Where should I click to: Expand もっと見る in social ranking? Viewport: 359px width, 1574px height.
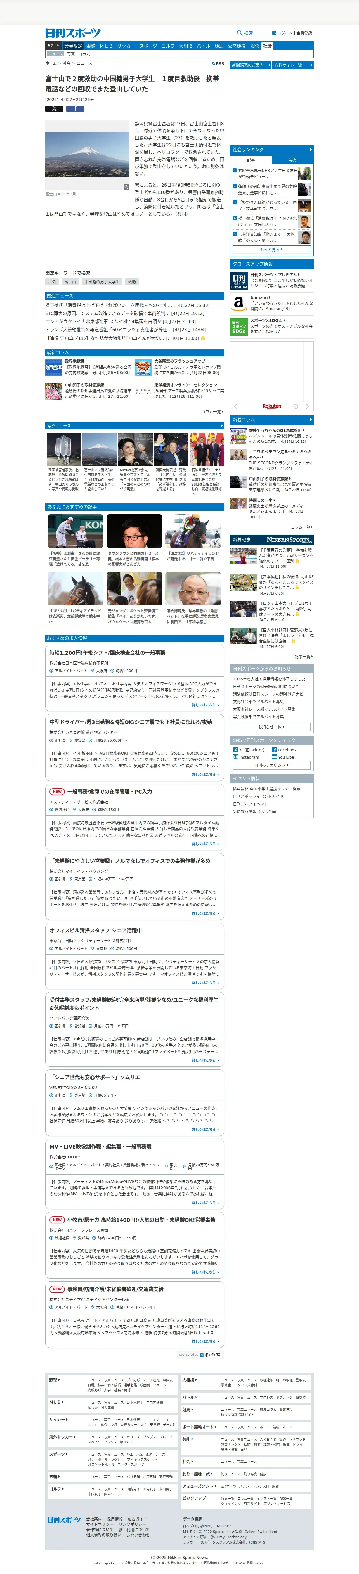(271, 249)
